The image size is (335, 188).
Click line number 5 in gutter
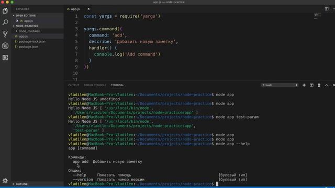[x=76, y=42]
